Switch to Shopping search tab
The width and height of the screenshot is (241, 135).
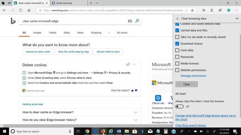point(96,33)
